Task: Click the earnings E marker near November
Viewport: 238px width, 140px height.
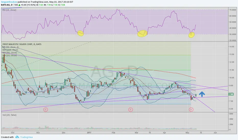Action: point(45,109)
